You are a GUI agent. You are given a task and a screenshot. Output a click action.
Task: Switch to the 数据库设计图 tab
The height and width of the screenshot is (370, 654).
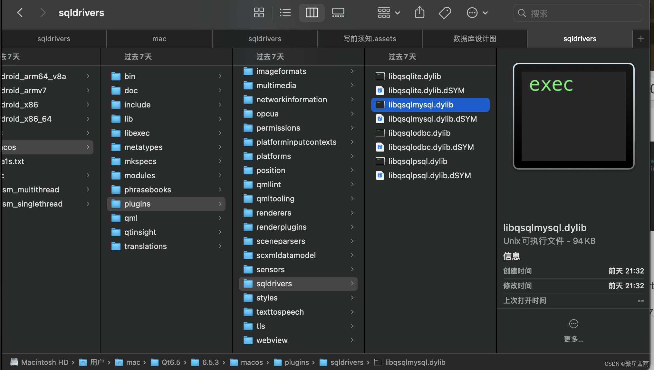475,39
